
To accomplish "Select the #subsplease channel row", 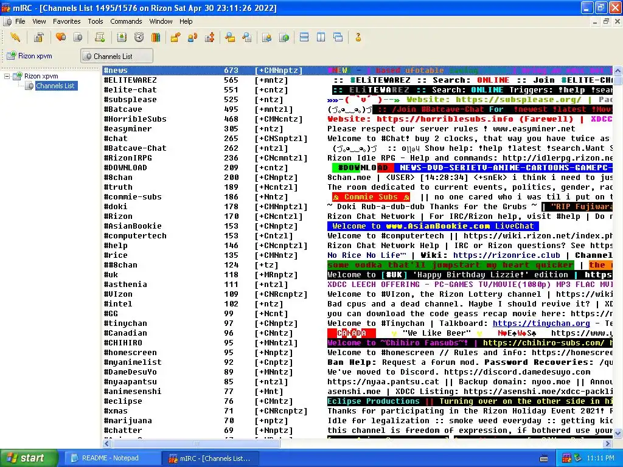I will point(357,100).
